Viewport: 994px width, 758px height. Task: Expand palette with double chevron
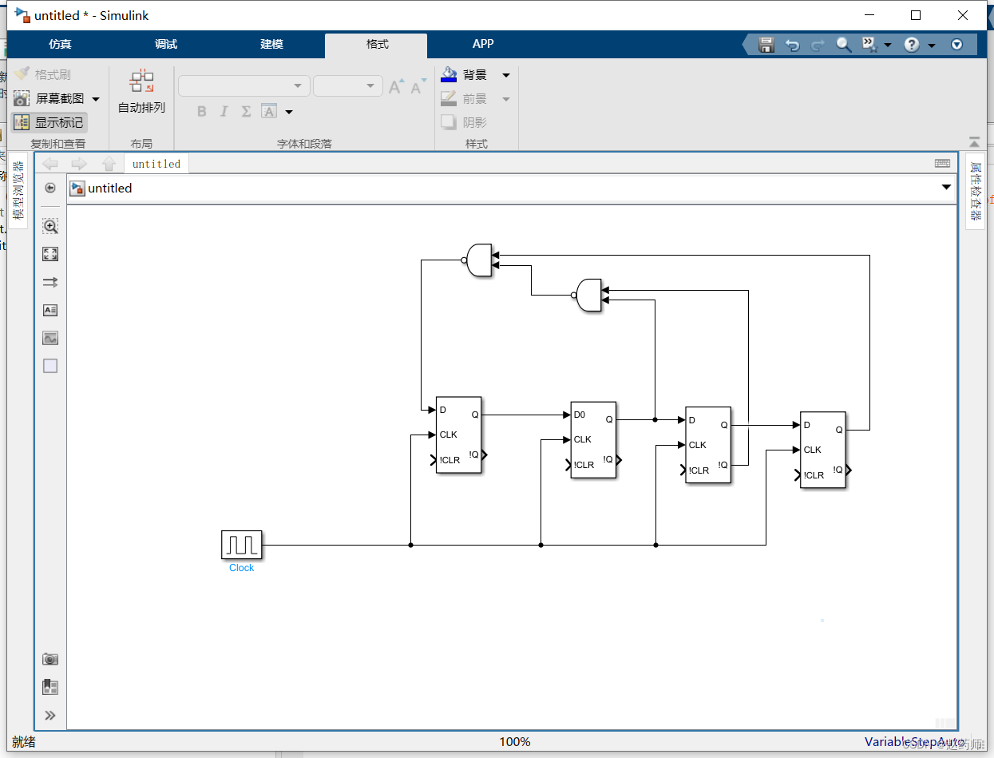(x=50, y=715)
